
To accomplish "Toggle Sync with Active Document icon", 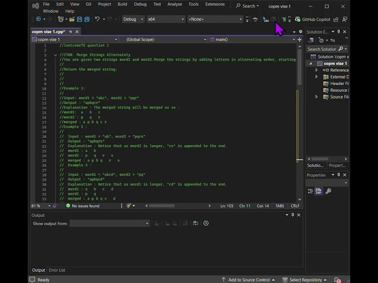I will (333, 40).
